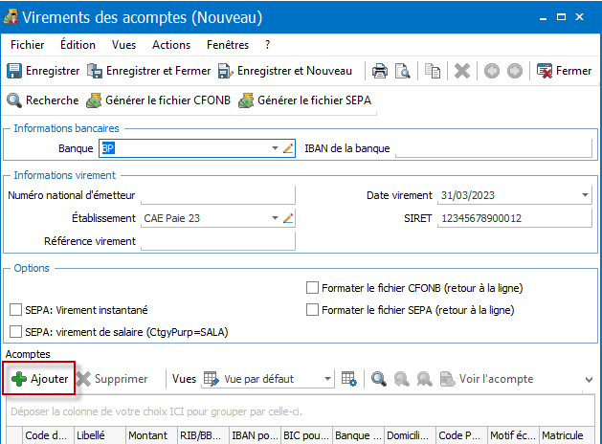The height and width of the screenshot is (444, 602).
Task: Click the Code P... column header
Action: coord(462,435)
